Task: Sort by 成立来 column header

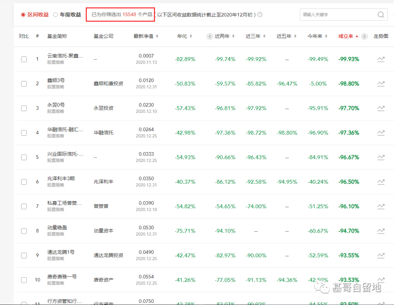Action: pyautogui.click(x=348, y=36)
